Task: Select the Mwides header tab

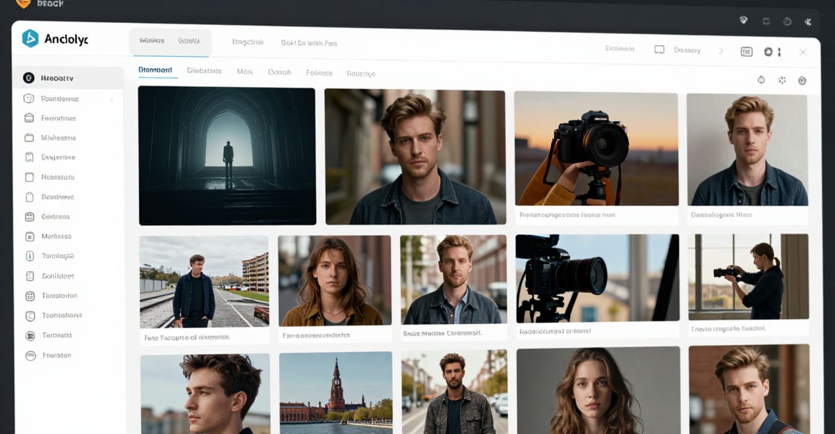Action: click(152, 40)
